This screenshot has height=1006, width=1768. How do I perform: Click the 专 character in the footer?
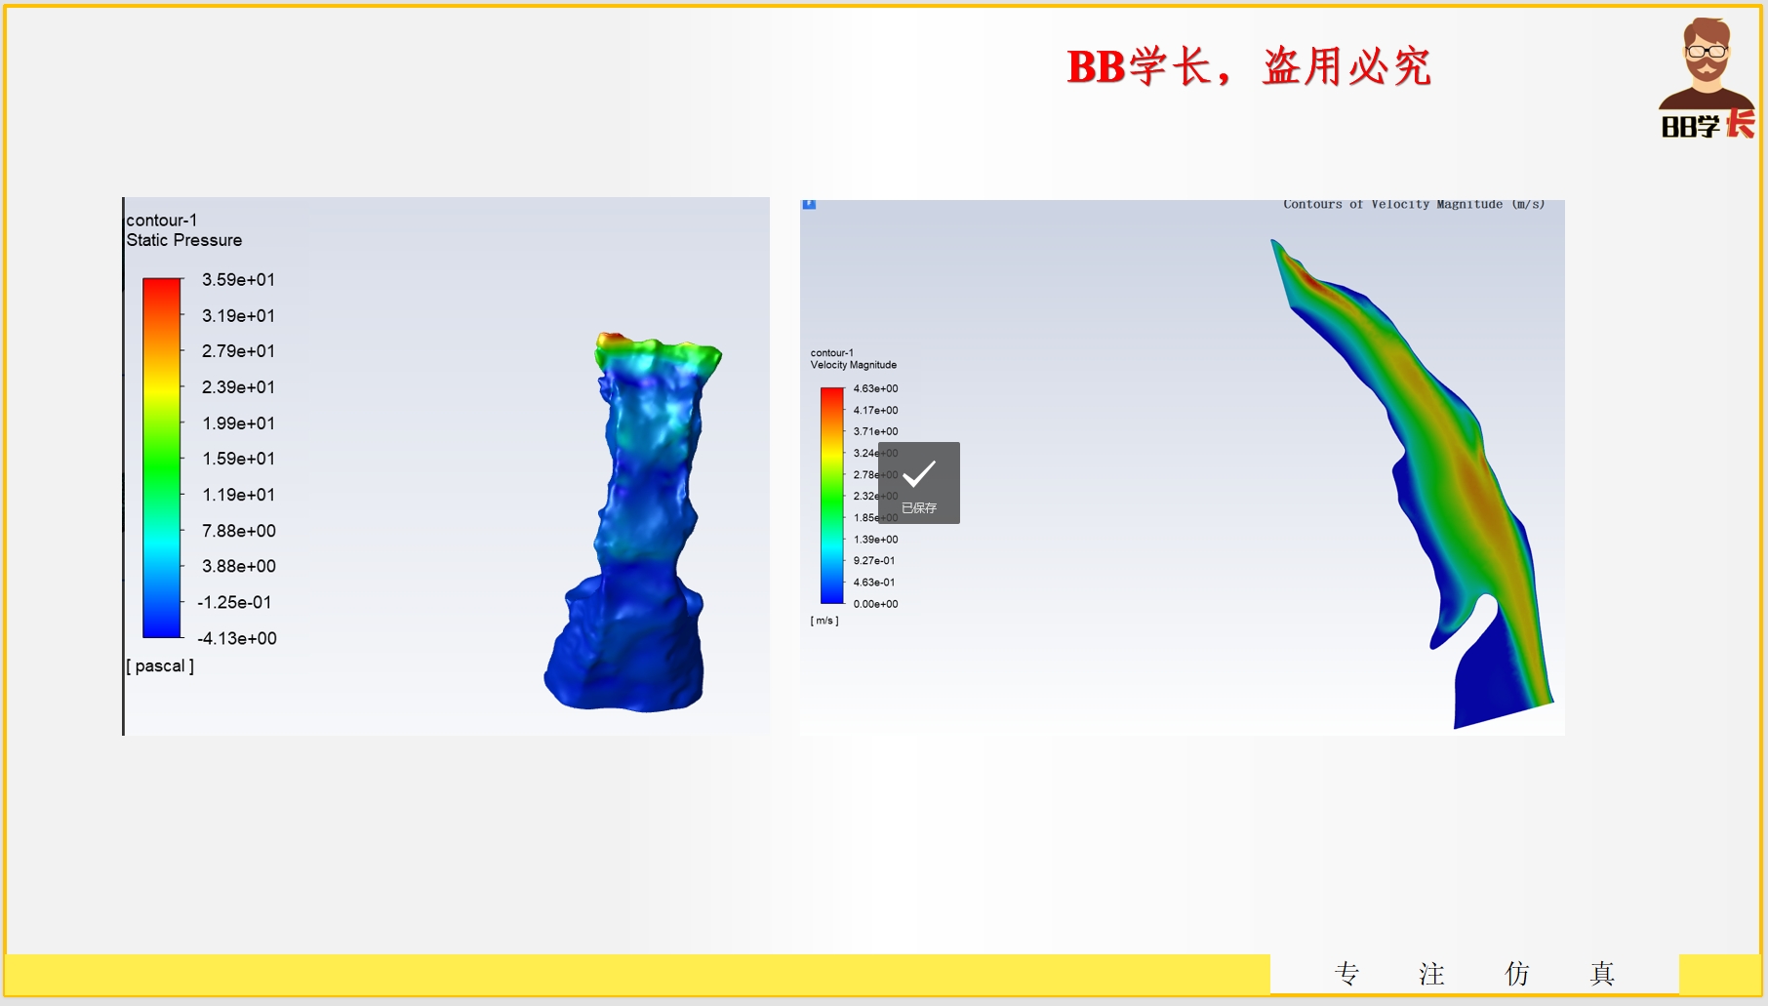[1346, 973]
